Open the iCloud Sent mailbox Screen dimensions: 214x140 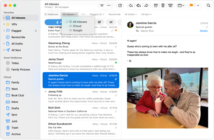pyautogui.click(x=21, y=115)
